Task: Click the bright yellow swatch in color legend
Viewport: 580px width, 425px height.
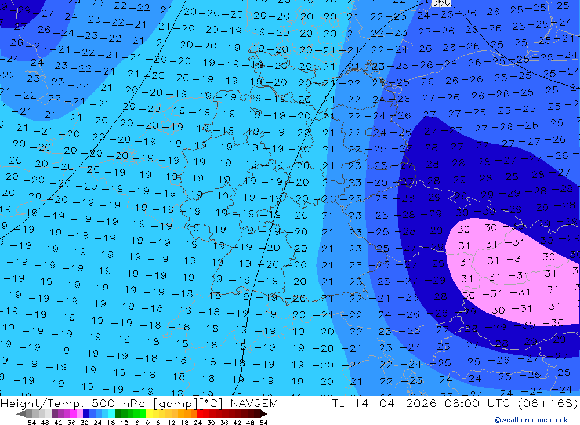Action: click(x=150, y=414)
